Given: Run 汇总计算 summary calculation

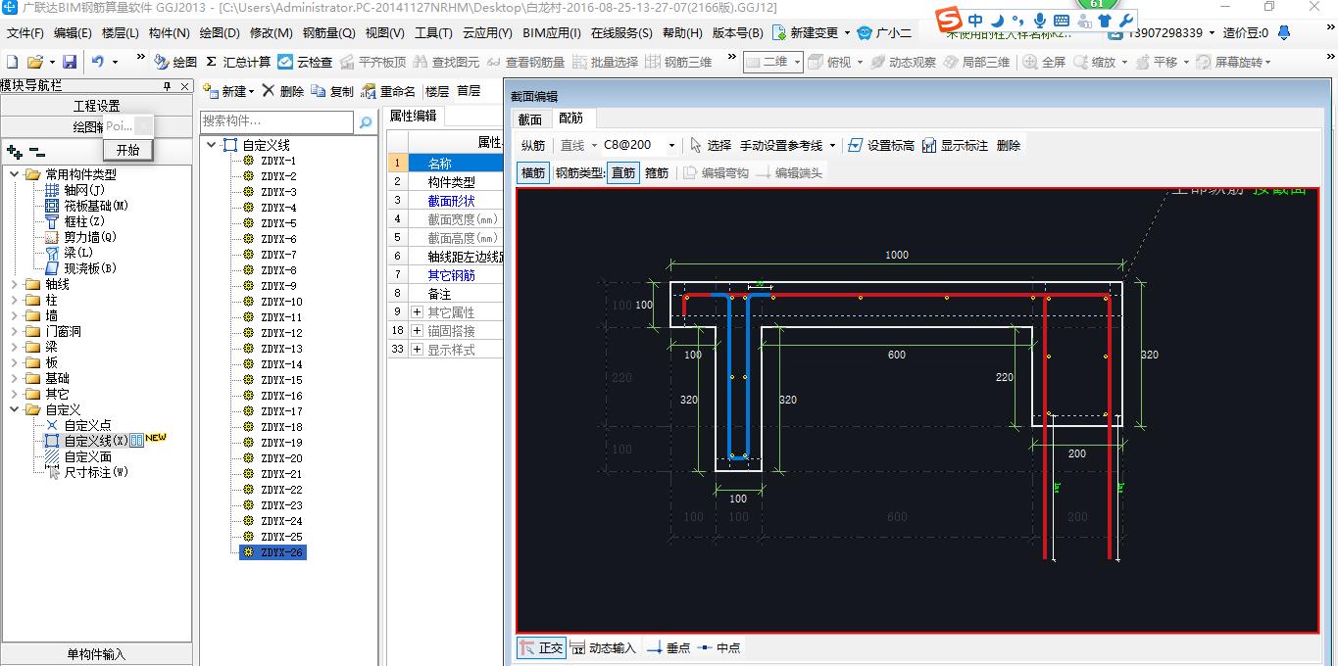Looking at the screenshot, I should click(238, 62).
